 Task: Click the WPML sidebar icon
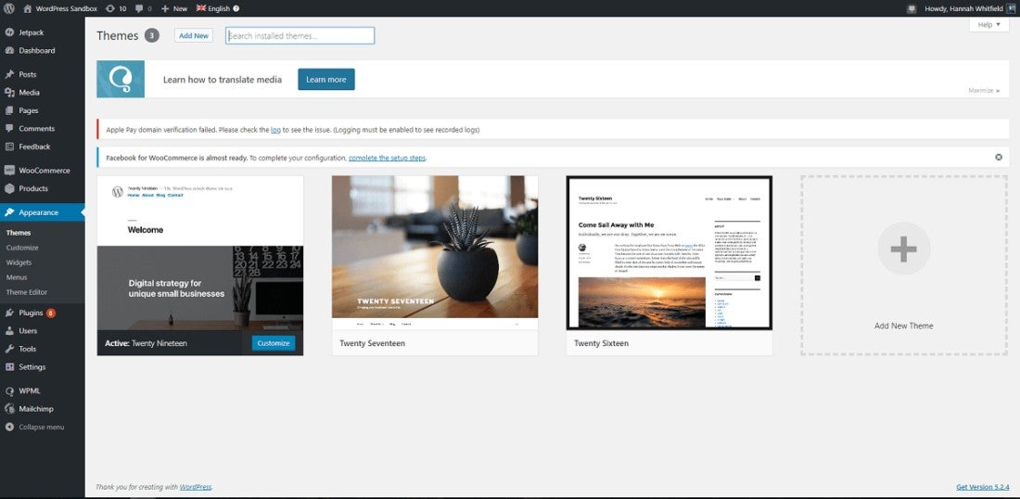click(9, 391)
